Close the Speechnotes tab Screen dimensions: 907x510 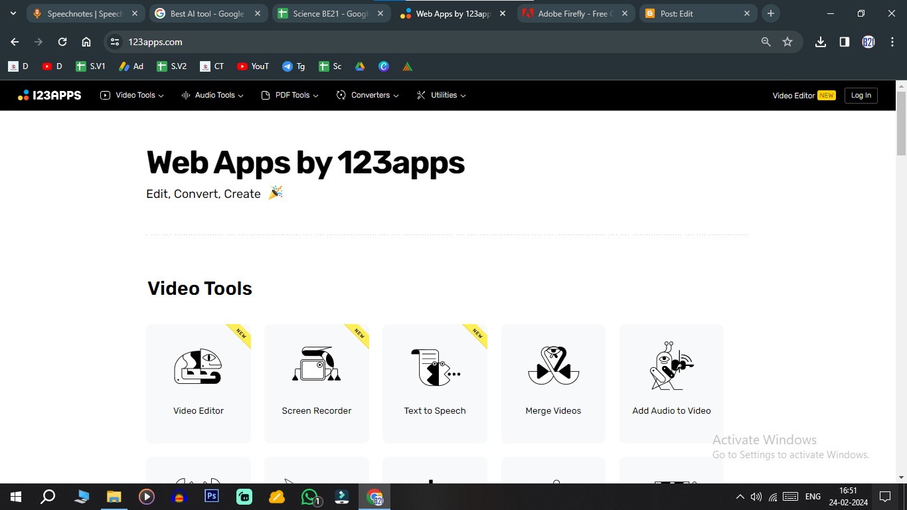click(x=135, y=13)
